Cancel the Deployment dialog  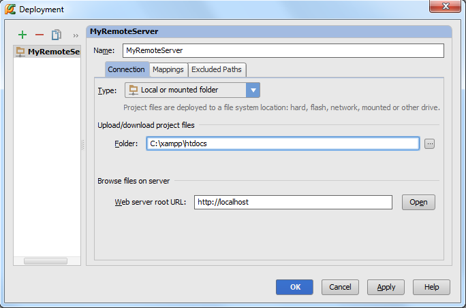(x=340, y=287)
